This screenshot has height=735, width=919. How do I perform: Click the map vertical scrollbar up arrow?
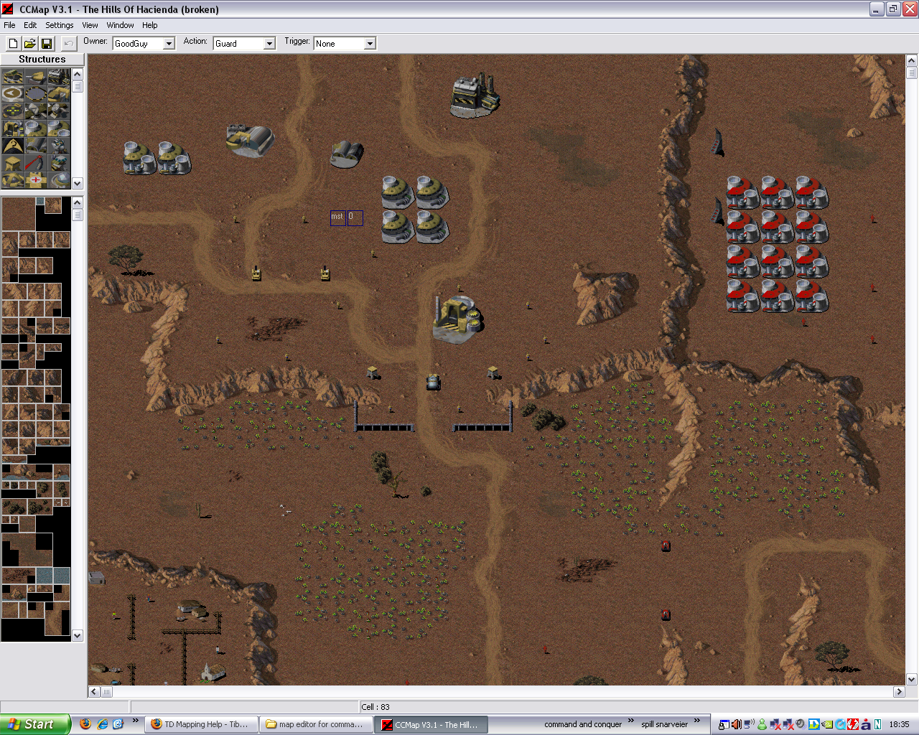pos(912,60)
